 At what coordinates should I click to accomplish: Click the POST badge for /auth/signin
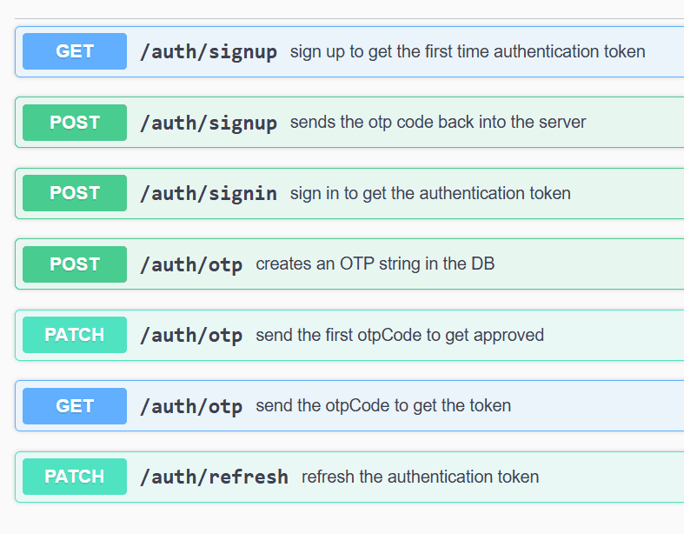coord(75,193)
